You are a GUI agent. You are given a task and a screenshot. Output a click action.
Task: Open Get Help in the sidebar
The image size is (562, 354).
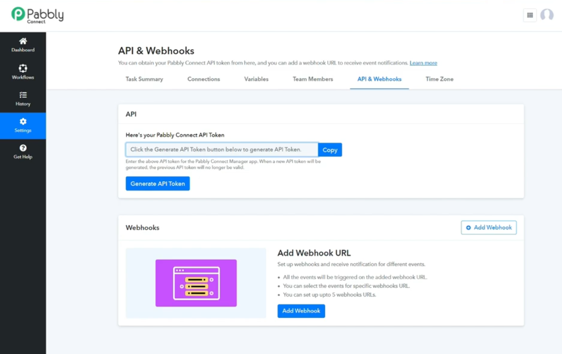(x=23, y=152)
